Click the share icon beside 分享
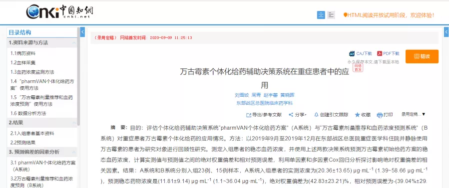The width and height of the screenshot is (449, 188). (291, 115)
